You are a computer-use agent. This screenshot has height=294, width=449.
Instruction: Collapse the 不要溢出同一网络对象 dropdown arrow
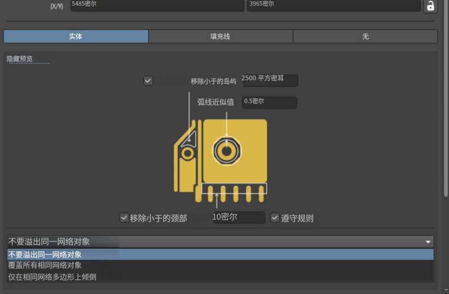(428, 242)
